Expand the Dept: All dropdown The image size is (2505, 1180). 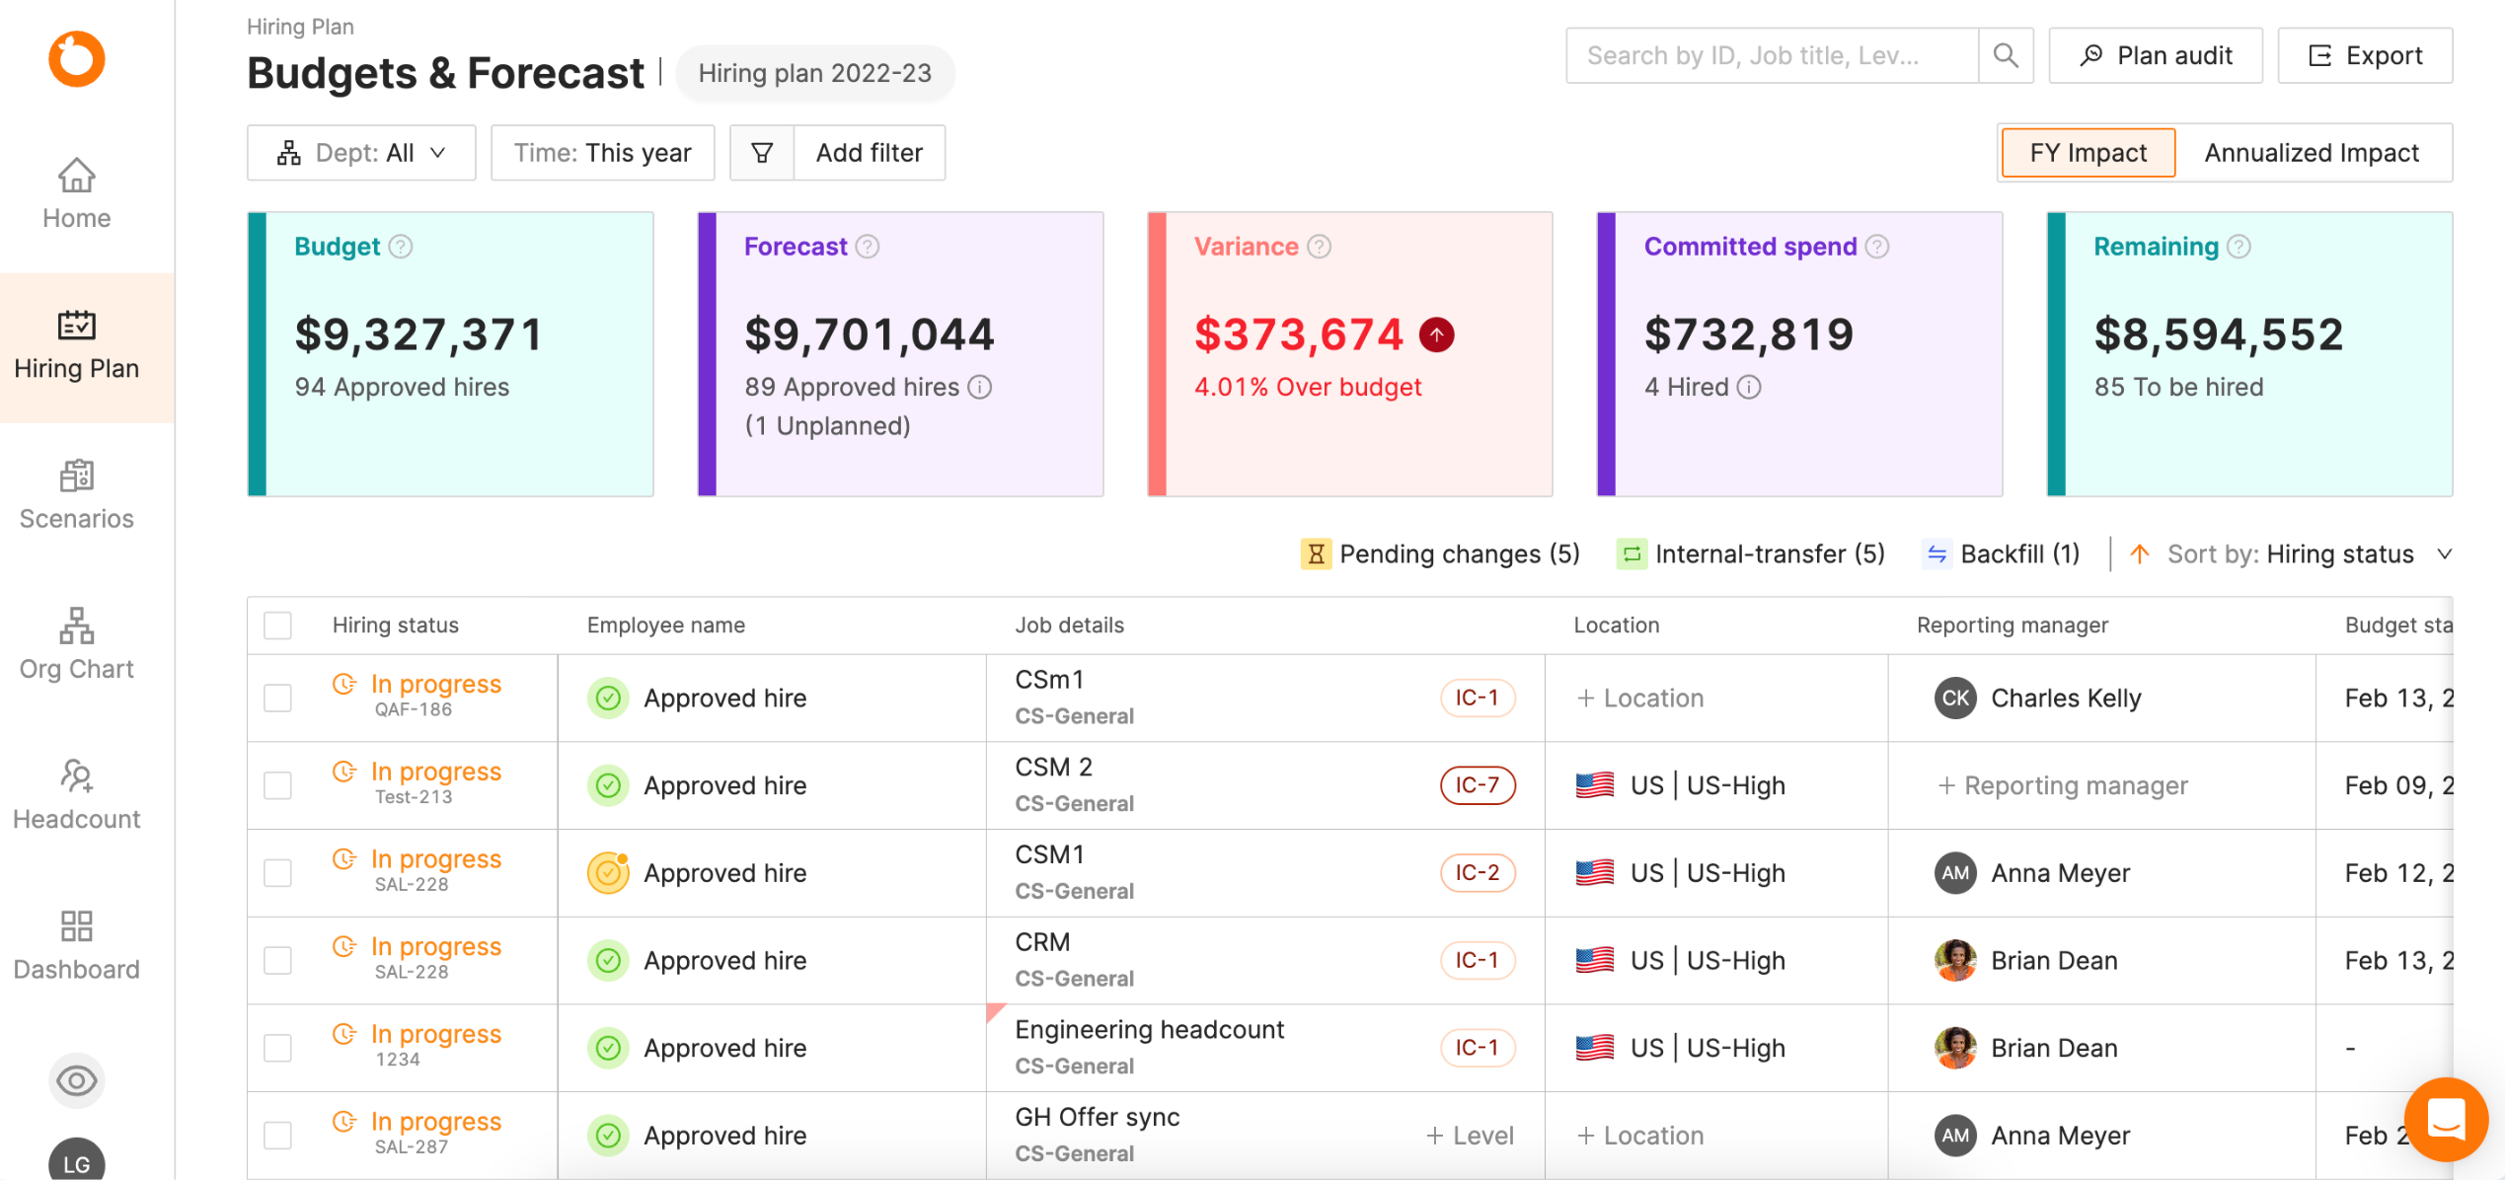pyautogui.click(x=361, y=153)
